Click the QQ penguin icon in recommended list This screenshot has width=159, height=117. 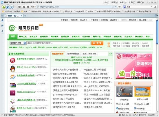click(x=12, y=68)
